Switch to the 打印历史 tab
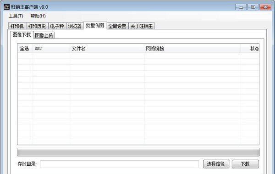This screenshot has width=275, height=174. pos(37,26)
